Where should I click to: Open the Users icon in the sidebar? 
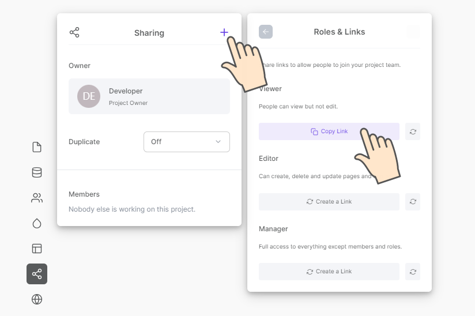point(37,198)
